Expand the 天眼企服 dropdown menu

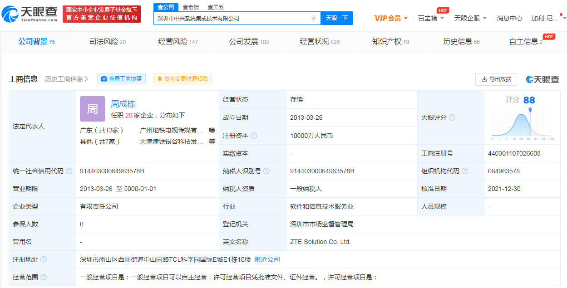[x=470, y=18]
